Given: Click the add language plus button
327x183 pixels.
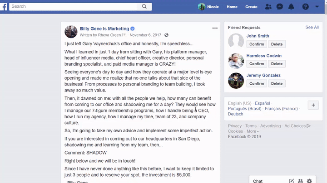Looking at the screenshot, I should click(313, 105).
